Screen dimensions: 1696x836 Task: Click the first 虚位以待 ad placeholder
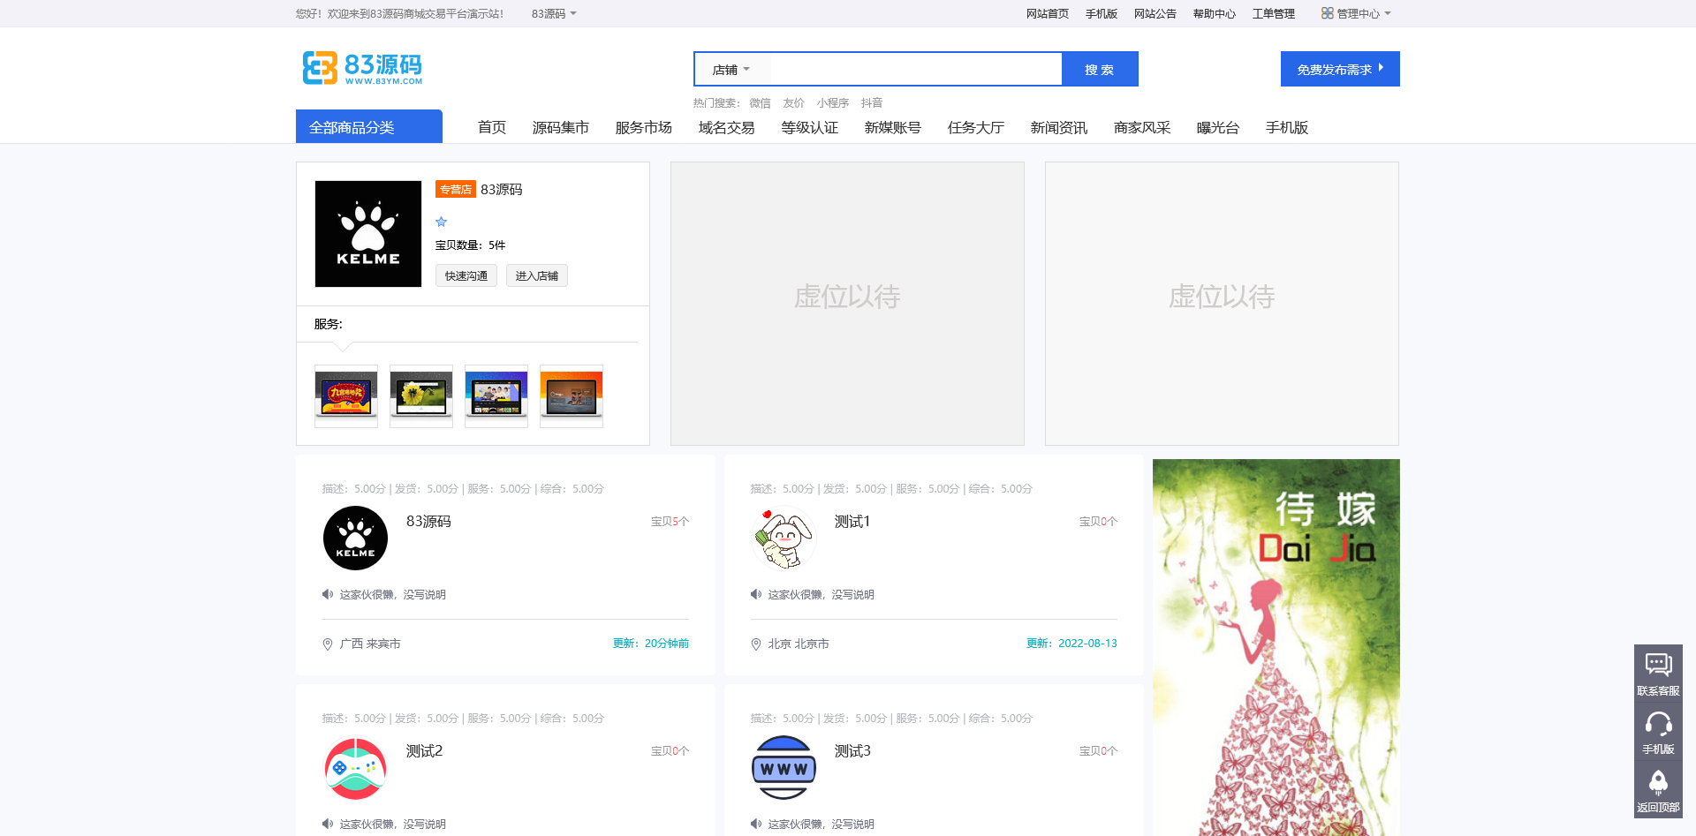(847, 304)
